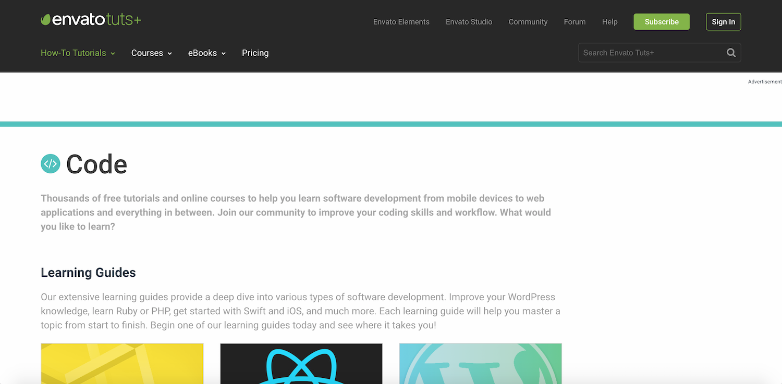Viewport: 782px width, 384px height.
Task: Click the teal Code category icon
Action: click(x=51, y=164)
